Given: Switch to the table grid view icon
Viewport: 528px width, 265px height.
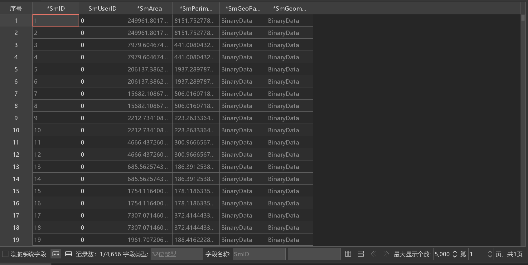Looking at the screenshot, I should pyautogui.click(x=56, y=254).
